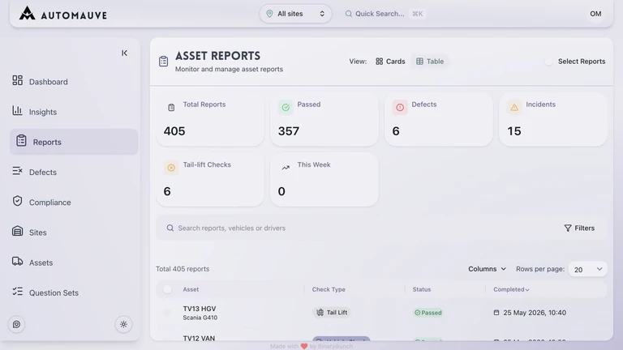The image size is (623, 350).
Task: Click the Quick Search field
Action: tap(384, 14)
